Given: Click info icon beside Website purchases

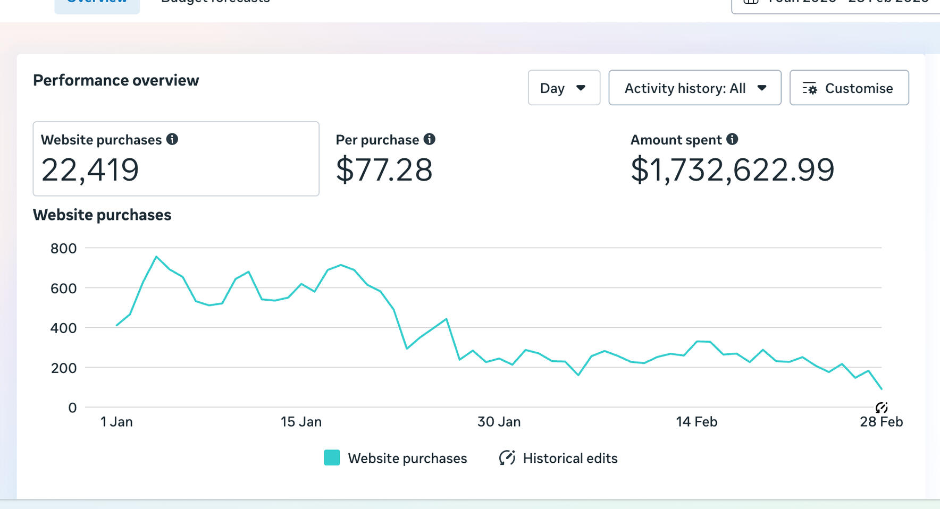Looking at the screenshot, I should (x=172, y=139).
